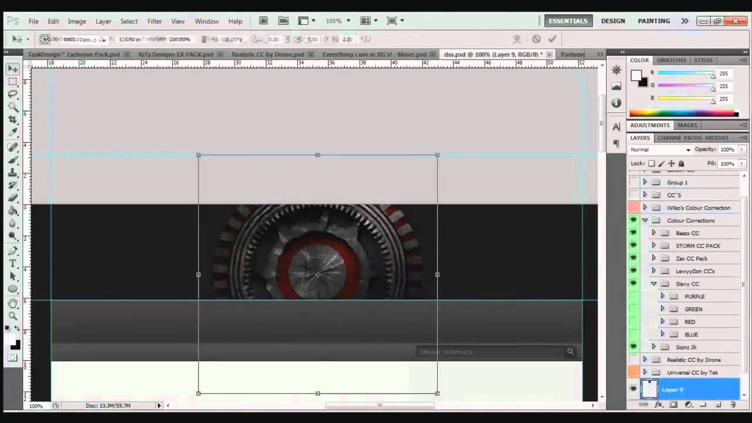752x423 pixels.
Task: Hide the Colour Corrections group
Action: (633, 220)
